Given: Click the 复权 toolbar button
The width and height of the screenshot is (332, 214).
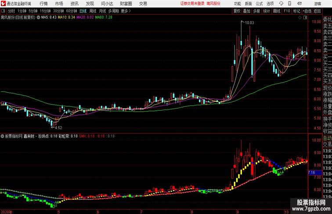Looking at the screenshot, I should click(x=237, y=11).
